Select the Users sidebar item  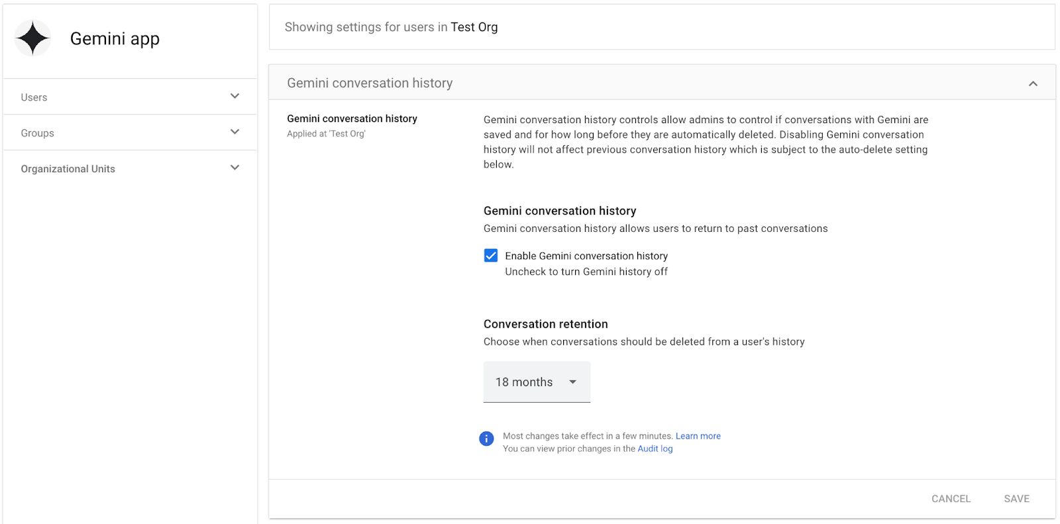[x=130, y=97]
